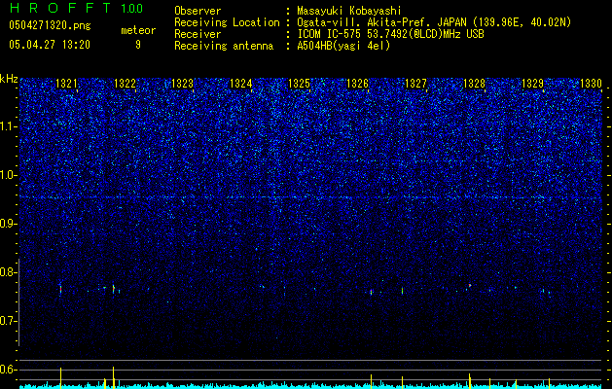Click the 'Receiving antenna' label
The height and width of the screenshot is (389, 612).
coord(224,46)
